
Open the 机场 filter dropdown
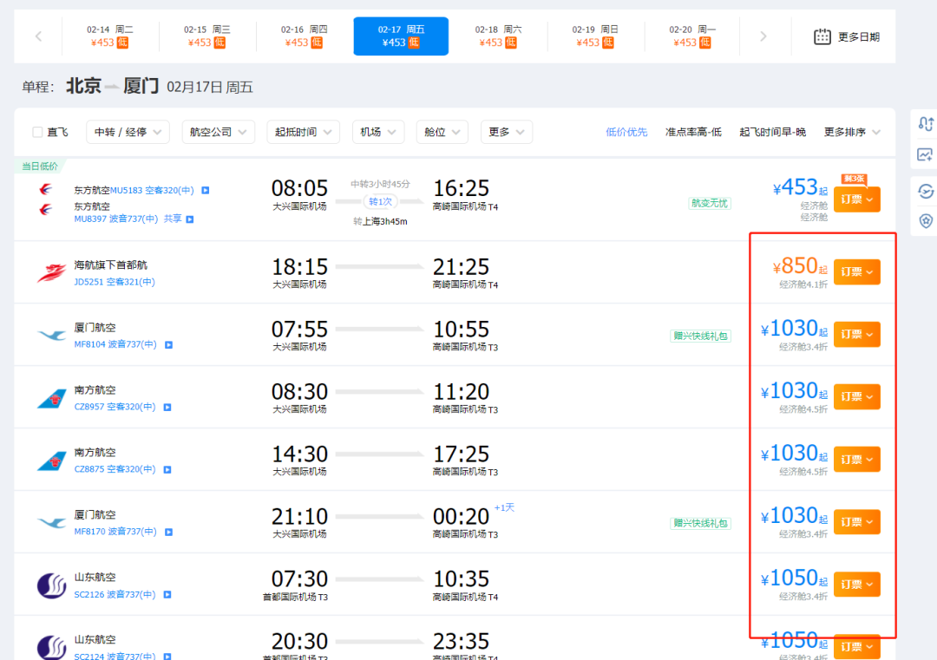click(x=378, y=132)
